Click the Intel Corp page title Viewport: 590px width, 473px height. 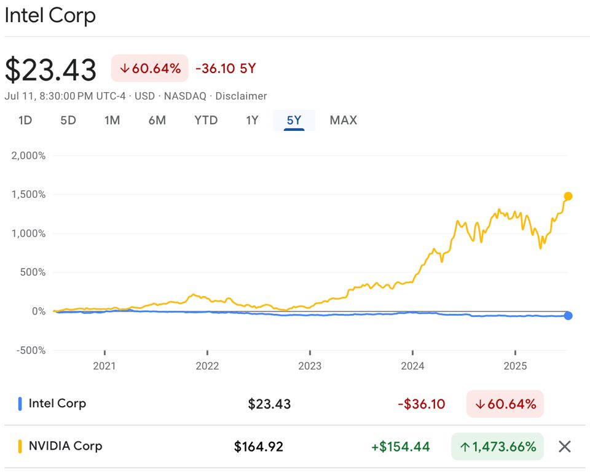tap(50, 16)
